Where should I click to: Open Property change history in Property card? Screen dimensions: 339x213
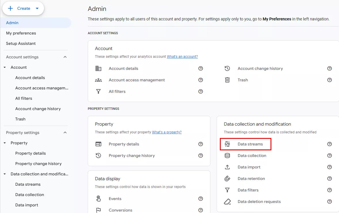(x=132, y=156)
